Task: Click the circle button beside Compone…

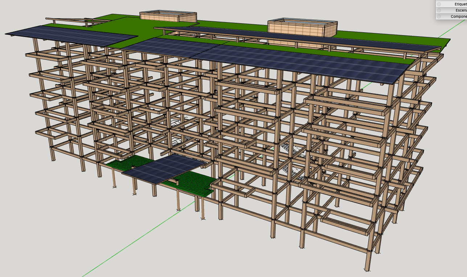Action: (439, 16)
